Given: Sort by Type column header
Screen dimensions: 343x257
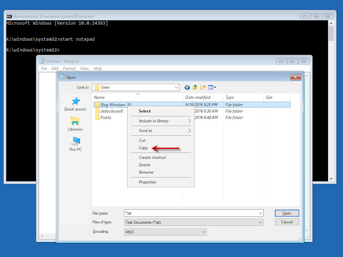Looking at the screenshot, I should [x=243, y=97].
